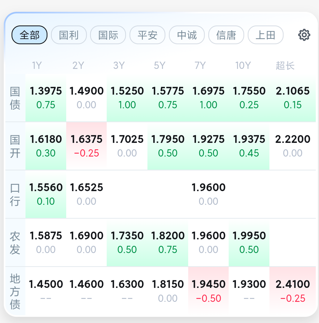
Task: Select the 平安 broker tab
Action: [147, 35]
